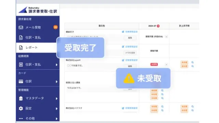Click last magnifier icon in 税理士法人標楽 row

coord(162,98)
